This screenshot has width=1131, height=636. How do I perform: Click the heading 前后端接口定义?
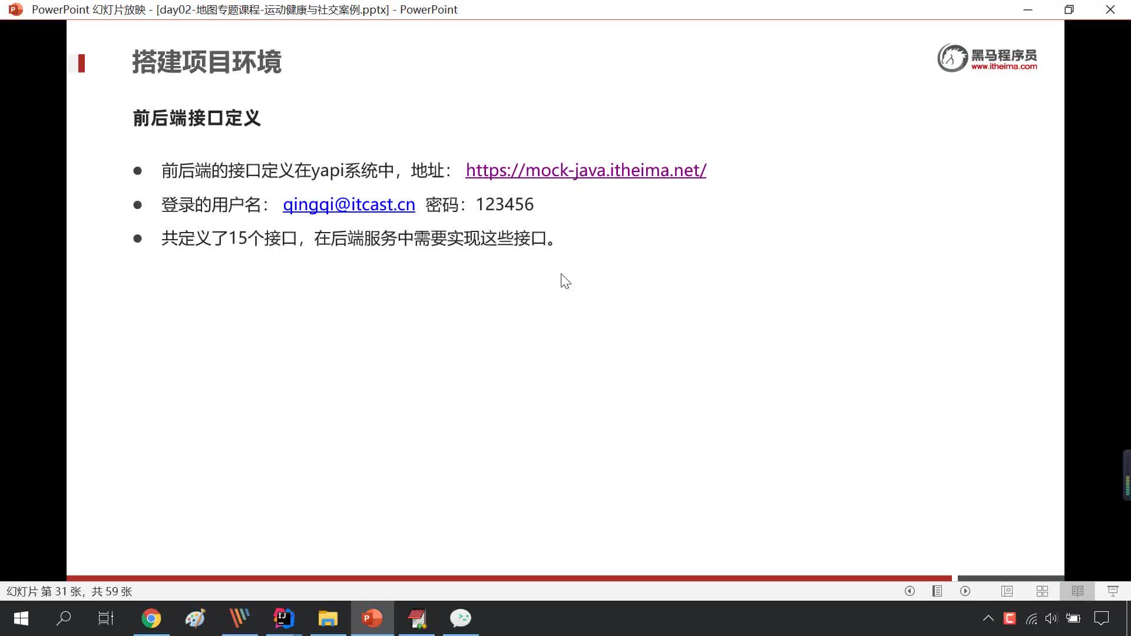click(x=197, y=118)
